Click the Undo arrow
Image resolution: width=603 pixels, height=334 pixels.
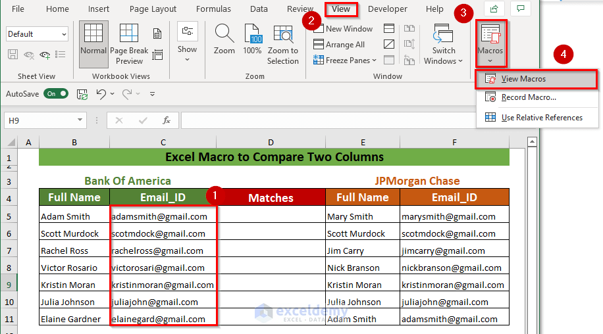tap(101, 94)
